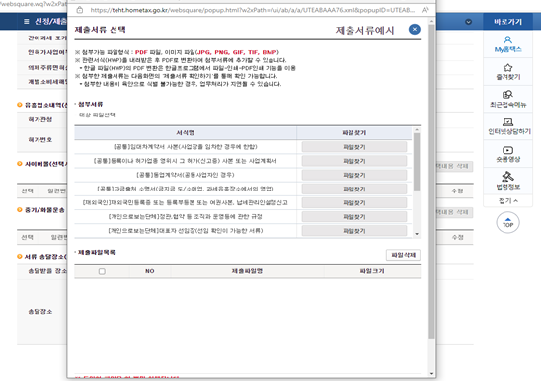Select the 대표자 선임장 form name text
This screenshot has width=543, height=383.
click(186, 231)
